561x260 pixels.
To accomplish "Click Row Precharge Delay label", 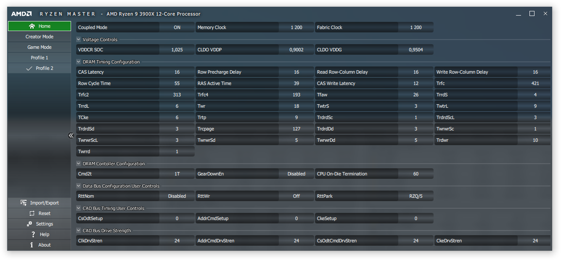I will 220,72.
